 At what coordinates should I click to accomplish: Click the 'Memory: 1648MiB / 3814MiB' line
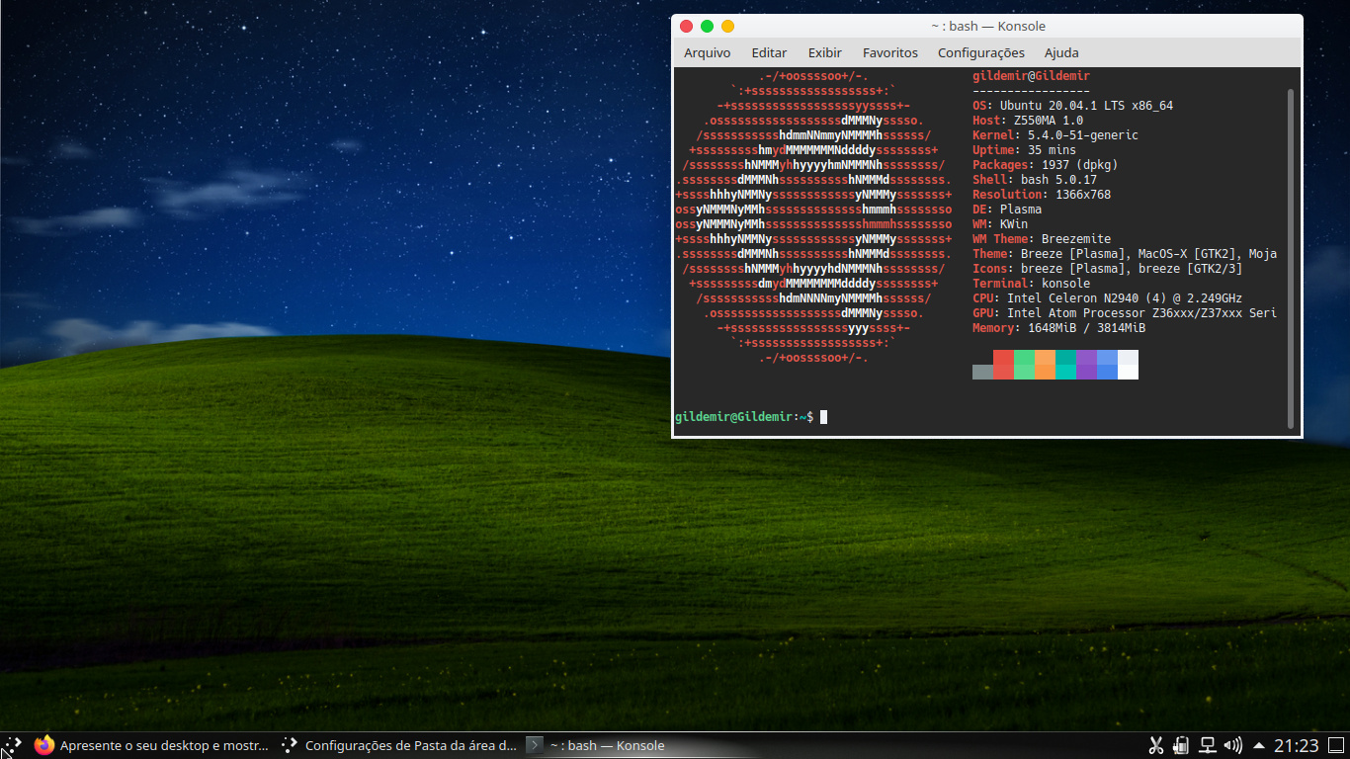click(x=1058, y=328)
